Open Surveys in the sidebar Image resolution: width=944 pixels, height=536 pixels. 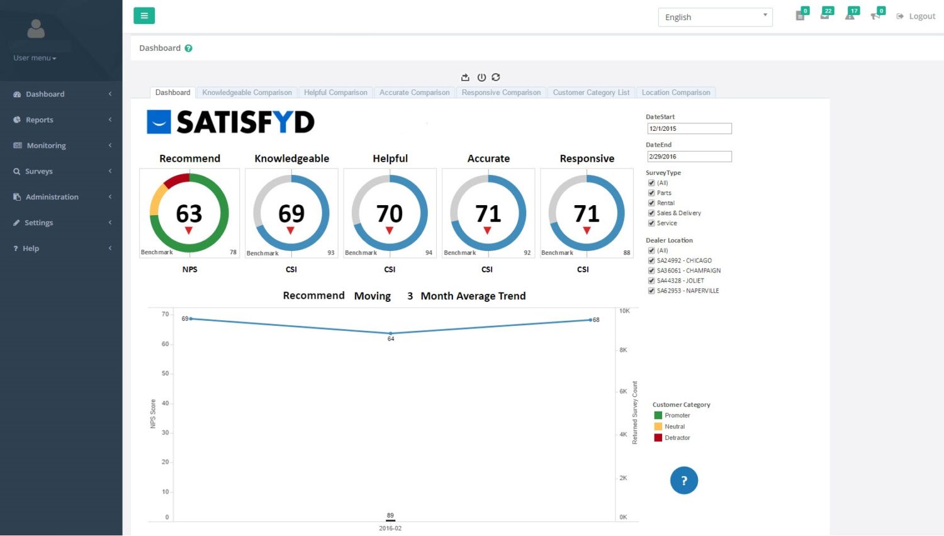39,171
